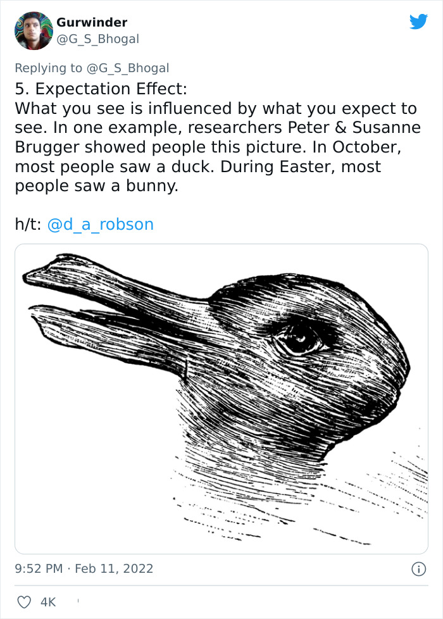Viewport: 443px width, 619px height.
Task: Select the tweet text about Expectation Effect
Action: click(x=215, y=136)
